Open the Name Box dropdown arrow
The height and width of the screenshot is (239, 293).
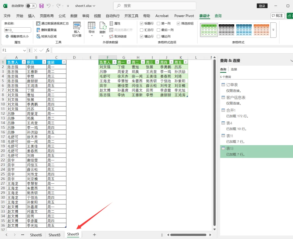coord(24,51)
